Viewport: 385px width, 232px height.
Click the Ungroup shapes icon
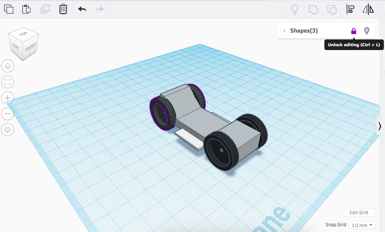[x=332, y=9]
